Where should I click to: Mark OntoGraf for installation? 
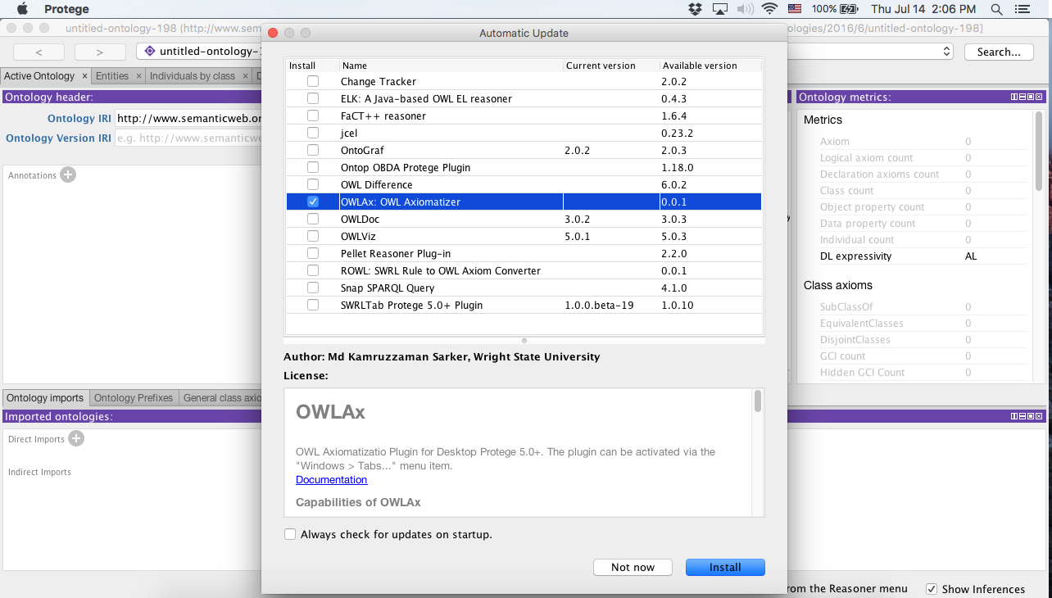pyautogui.click(x=313, y=151)
